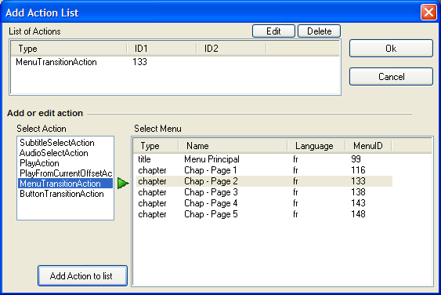Sort by the Language column header
Image resolution: width=441 pixels, height=295 pixels.
(x=316, y=146)
